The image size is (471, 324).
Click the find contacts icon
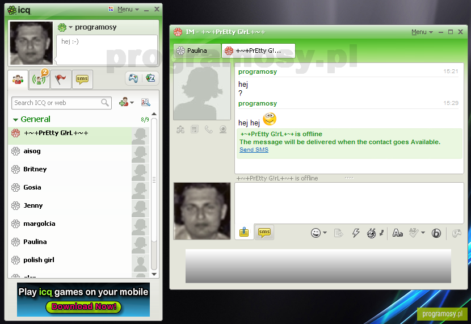coord(146,102)
